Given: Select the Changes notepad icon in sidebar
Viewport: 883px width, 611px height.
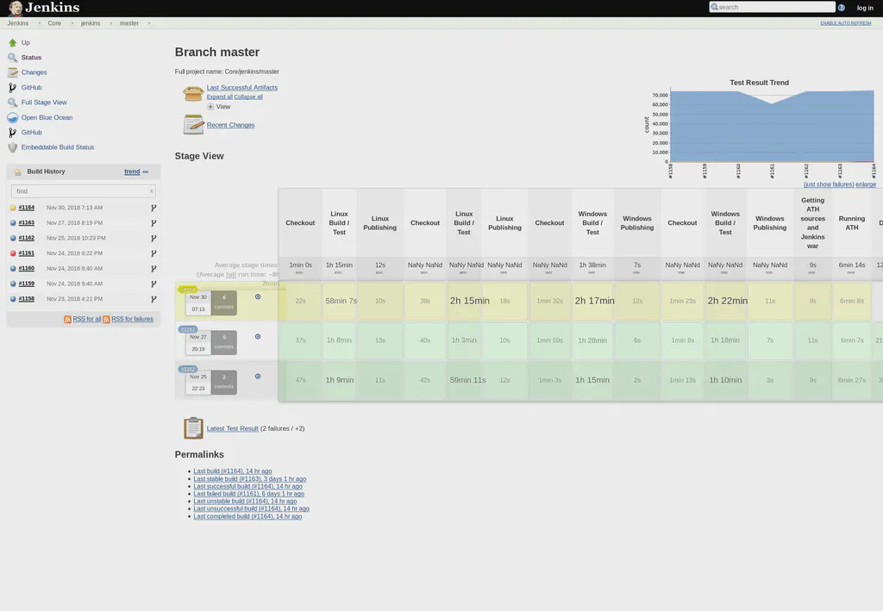Looking at the screenshot, I should point(11,72).
